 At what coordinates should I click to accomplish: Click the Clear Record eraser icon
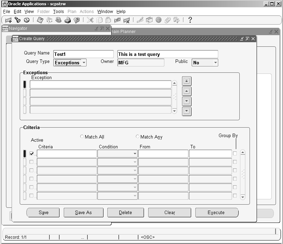(x=117, y=20)
